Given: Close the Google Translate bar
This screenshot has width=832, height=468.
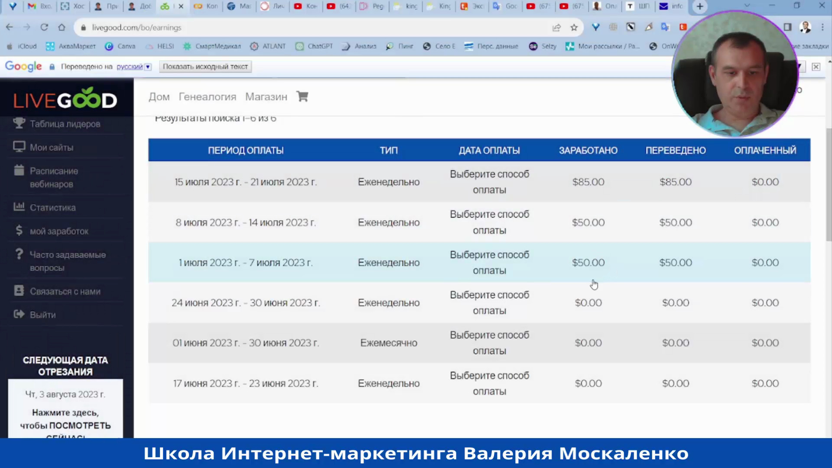Looking at the screenshot, I should [x=816, y=67].
